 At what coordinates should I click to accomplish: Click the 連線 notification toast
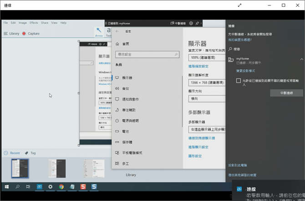point(269,191)
